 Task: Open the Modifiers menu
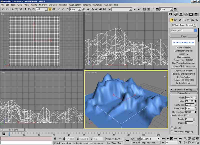[43, 5]
